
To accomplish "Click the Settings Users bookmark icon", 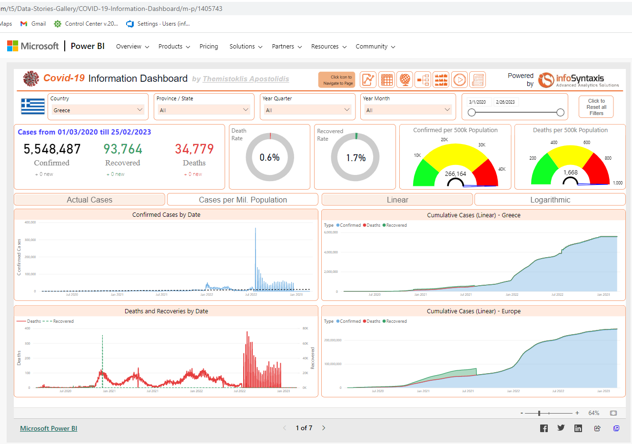I will [130, 24].
